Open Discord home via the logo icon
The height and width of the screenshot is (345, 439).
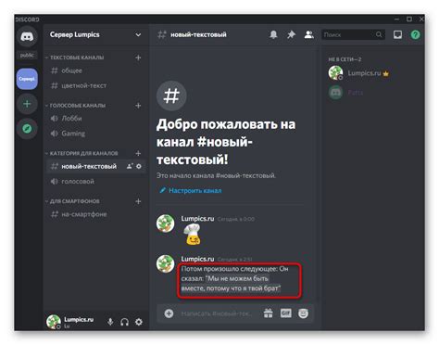27,36
